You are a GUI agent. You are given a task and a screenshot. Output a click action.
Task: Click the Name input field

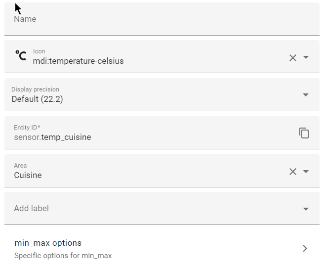[x=162, y=19]
